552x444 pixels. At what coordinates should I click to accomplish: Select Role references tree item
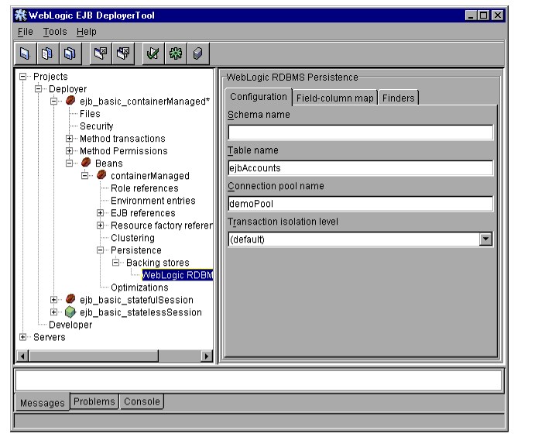click(144, 188)
